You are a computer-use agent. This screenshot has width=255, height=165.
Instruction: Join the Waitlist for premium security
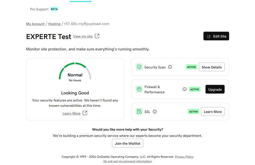127,143
